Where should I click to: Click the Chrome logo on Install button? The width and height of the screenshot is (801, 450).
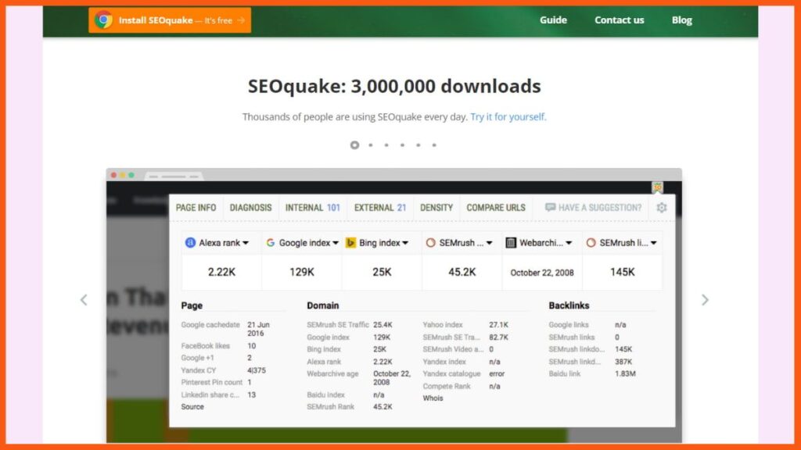(x=104, y=20)
